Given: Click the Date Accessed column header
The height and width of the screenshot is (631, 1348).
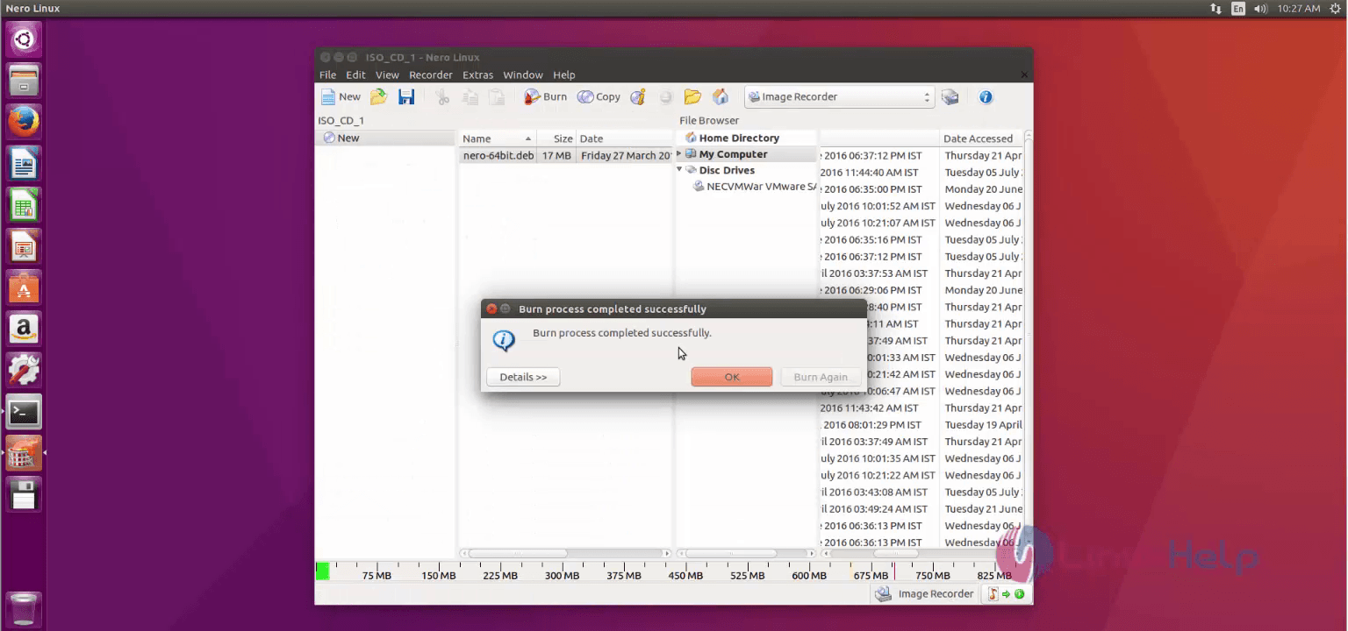Looking at the screenshot, I should pos(981,138).
